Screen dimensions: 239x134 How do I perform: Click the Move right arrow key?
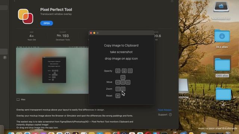coord(128,82)
